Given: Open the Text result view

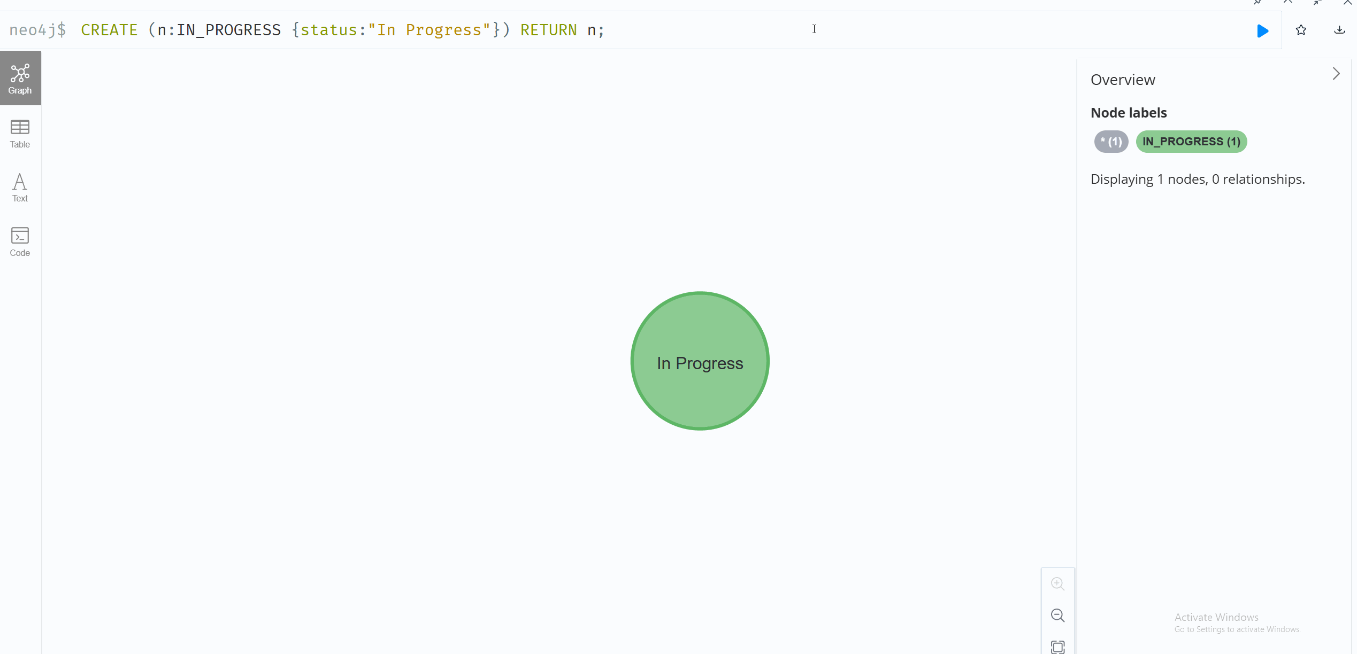Looking at the screenshot, I should [20, 188].
